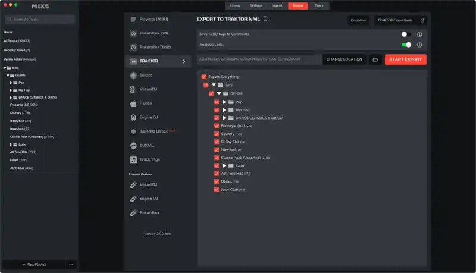This screenshot has width=476, height=273.
Task: Uncheck the Jerzy Club playlist checkbox
Action: (x=217, y=190)
